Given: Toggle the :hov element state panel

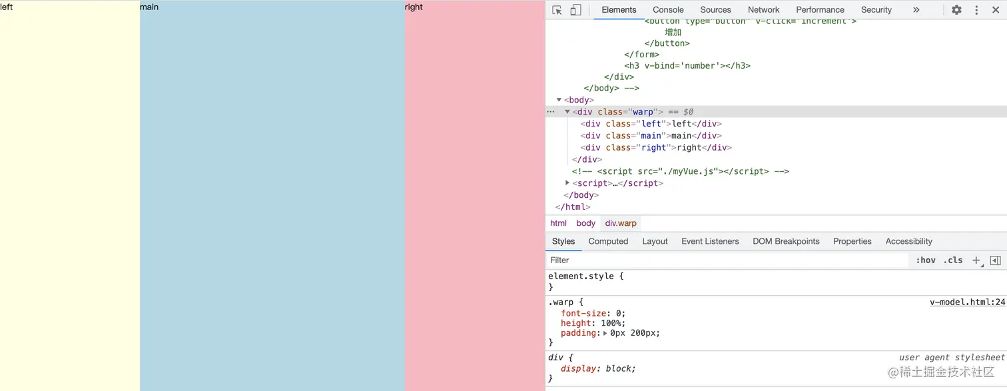Looking at the screenshot, I should click(926, 260).
